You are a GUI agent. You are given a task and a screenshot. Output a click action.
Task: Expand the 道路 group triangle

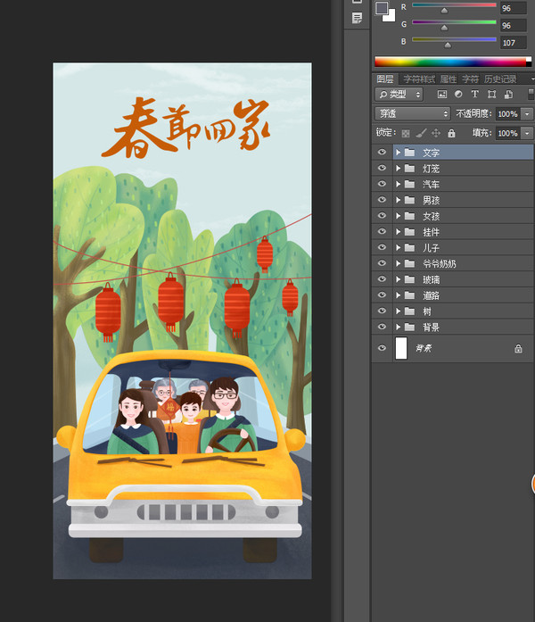point(398,295)
